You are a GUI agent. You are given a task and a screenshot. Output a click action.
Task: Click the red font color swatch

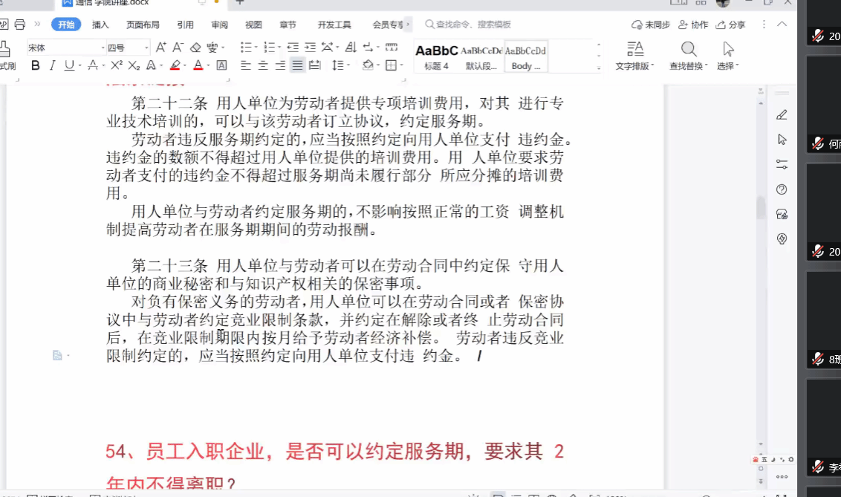click(x=198, y=65)
